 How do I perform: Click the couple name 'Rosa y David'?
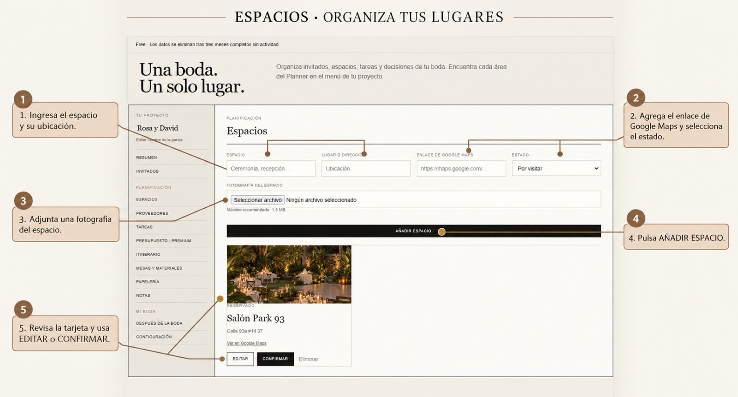click(x=157, y=128)
